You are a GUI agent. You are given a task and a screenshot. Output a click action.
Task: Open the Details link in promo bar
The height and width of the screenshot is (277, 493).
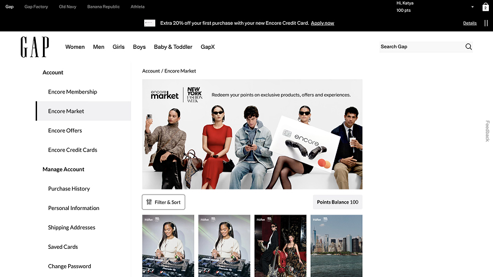pos(469,23)
